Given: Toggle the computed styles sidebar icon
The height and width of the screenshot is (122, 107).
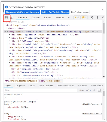Looking at the screenshot, I should 99,90.
